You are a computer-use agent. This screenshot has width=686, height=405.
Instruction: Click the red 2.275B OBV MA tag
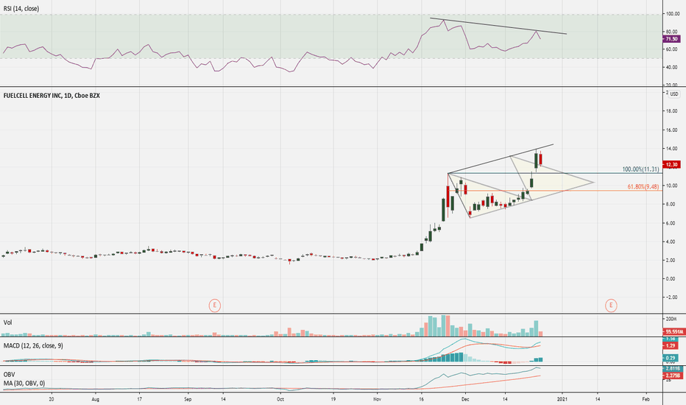click(x=673, y=376)
